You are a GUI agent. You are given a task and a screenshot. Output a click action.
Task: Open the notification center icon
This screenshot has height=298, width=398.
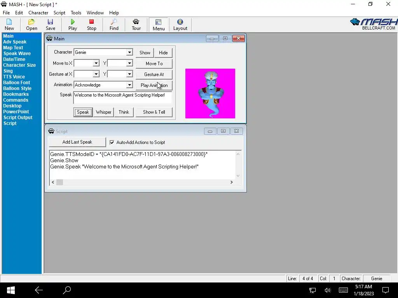pos(386,290)
